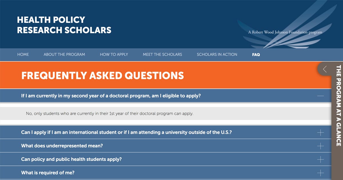Click the left chevron on side panel tab
Screen dimensions: 343x180
pyautogui.click(x=325, y=69)
